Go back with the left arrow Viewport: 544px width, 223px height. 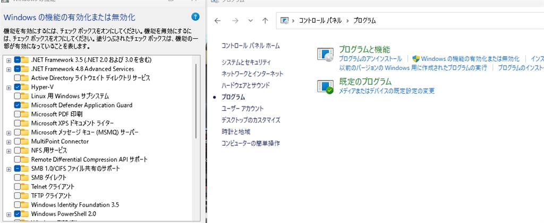tap(217, 21)
